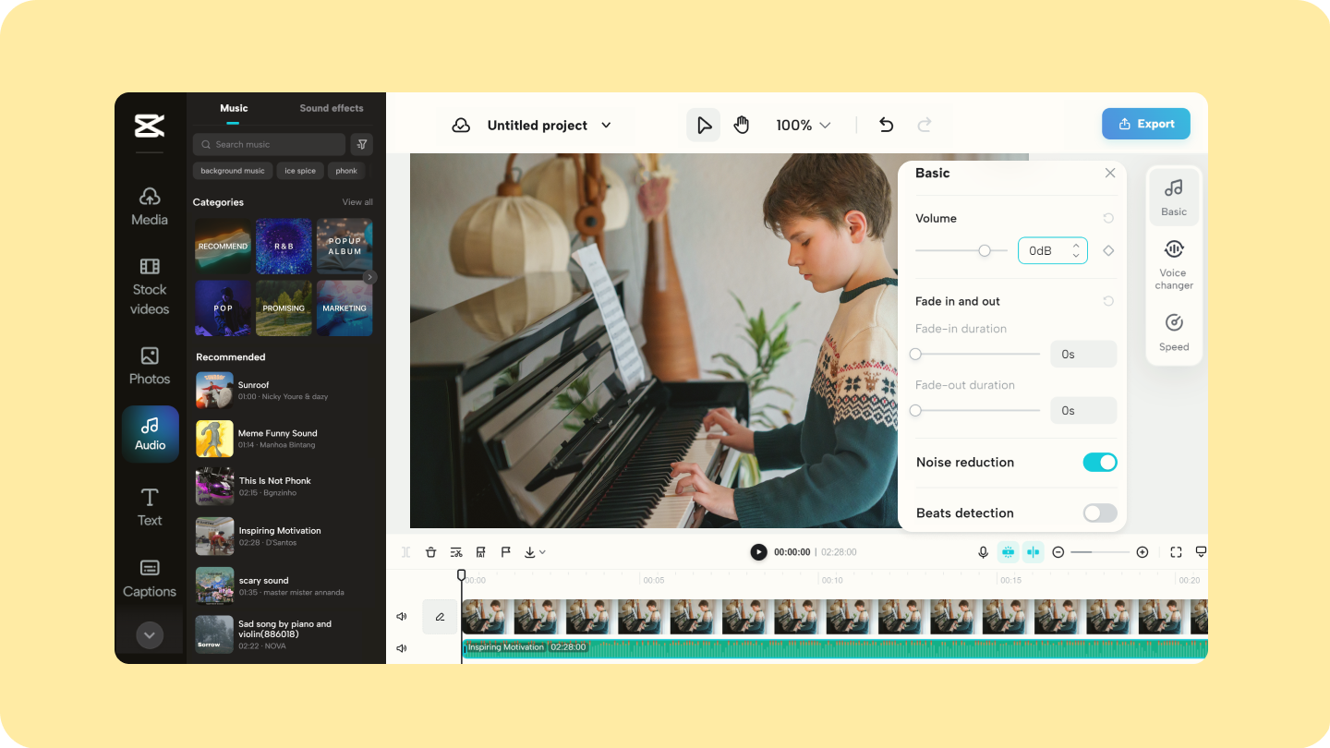Screen dimensions: 1330x748
Task: Disable the Noise reduction switch
Action: click(1100, 462)
